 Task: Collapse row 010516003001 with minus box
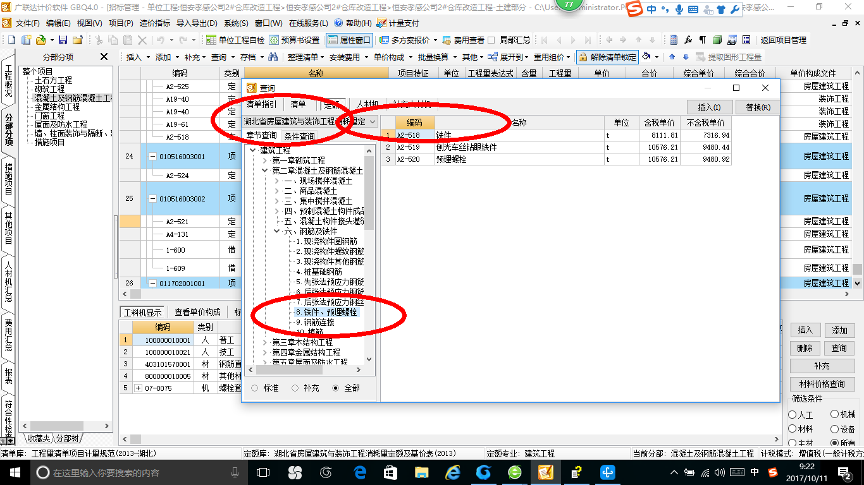(x=152, y=156)
